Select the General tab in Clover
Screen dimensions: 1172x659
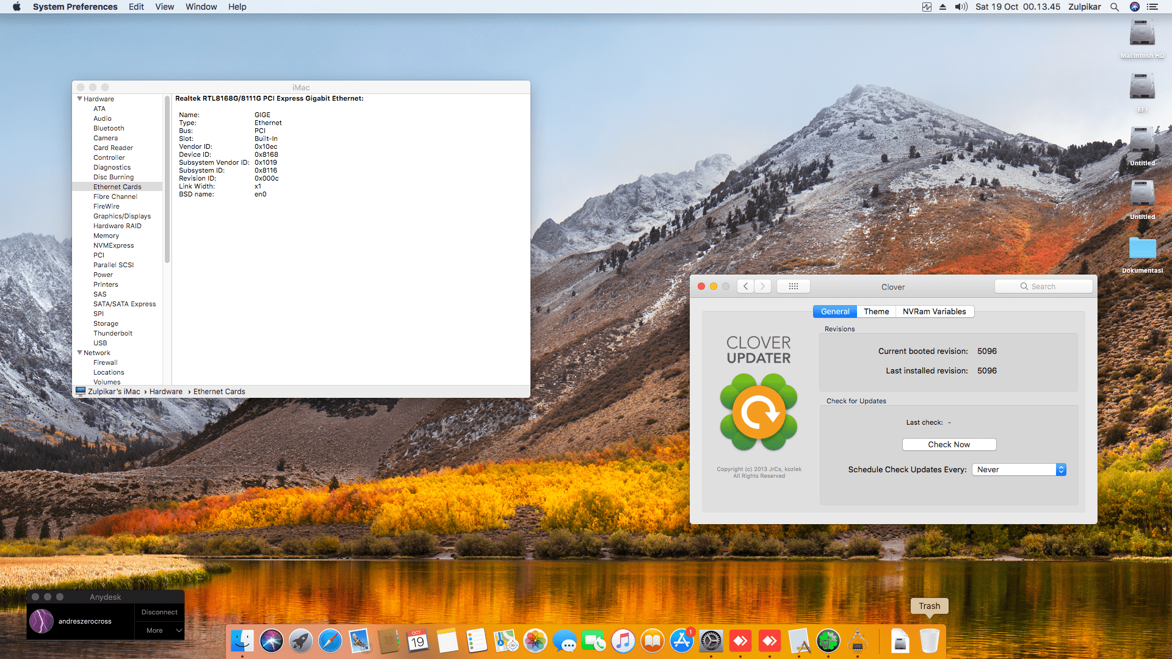point(835,311)
